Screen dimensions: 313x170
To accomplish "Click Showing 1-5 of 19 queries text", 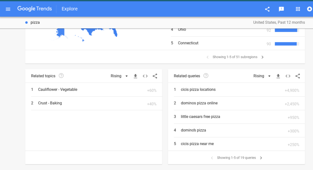I will click(236, 158).
